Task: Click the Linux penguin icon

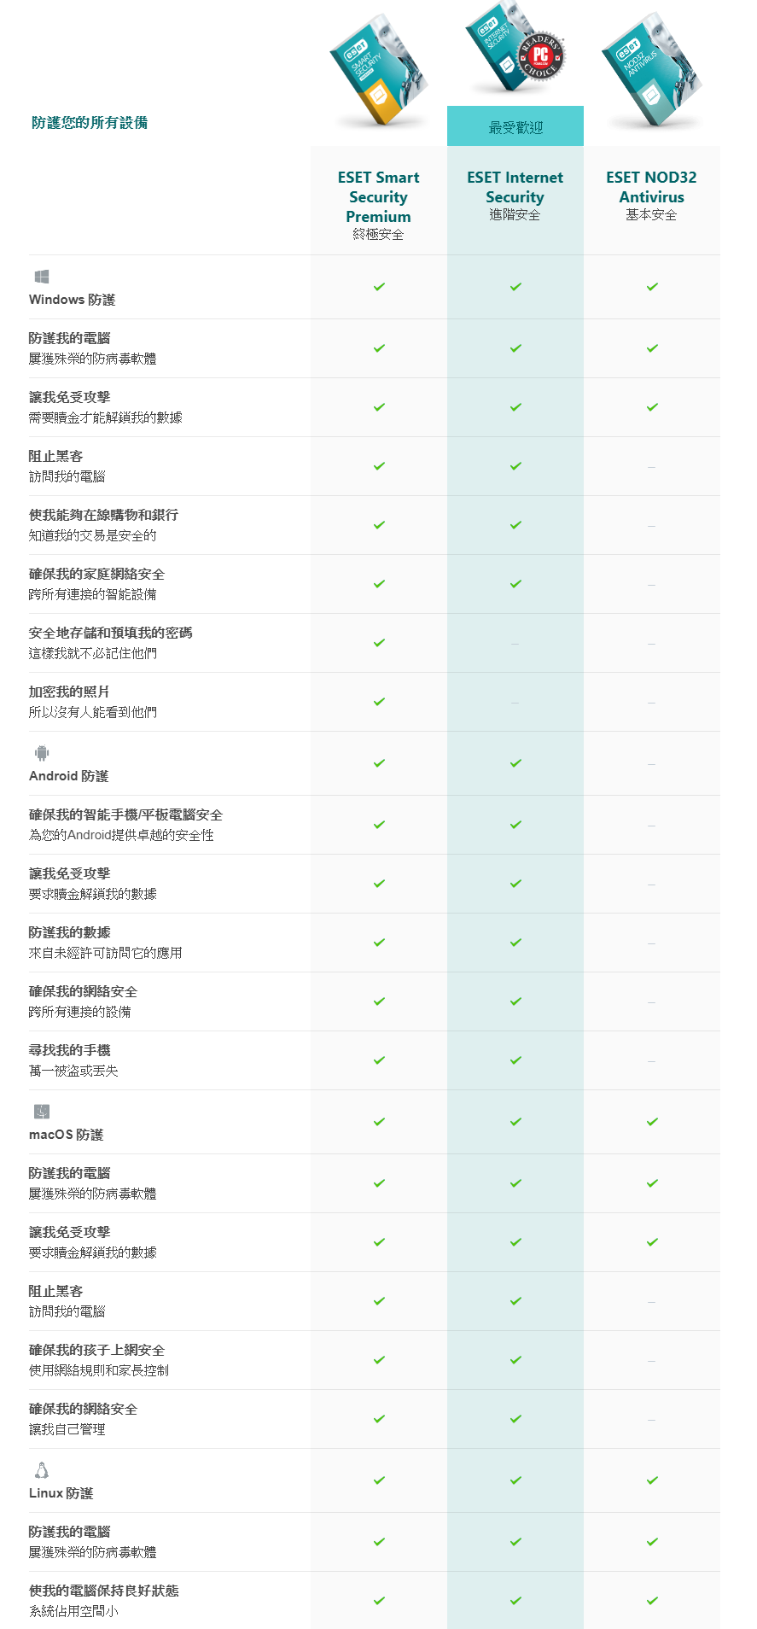Action: (42, 1470)
